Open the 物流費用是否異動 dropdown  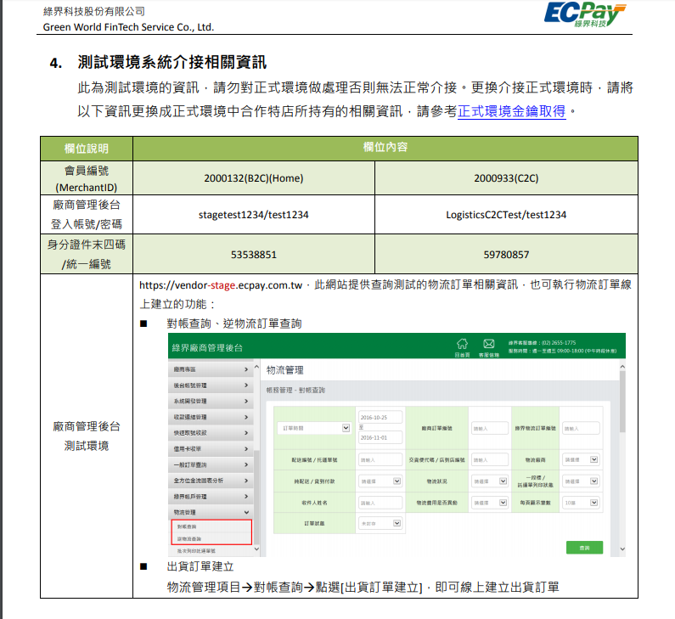pos(489,503)
